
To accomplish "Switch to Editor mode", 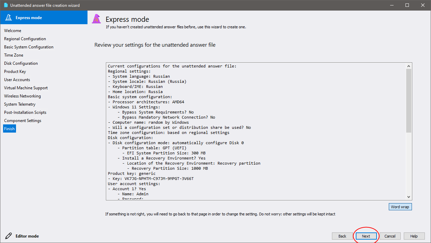I will [x=27, y=236].
